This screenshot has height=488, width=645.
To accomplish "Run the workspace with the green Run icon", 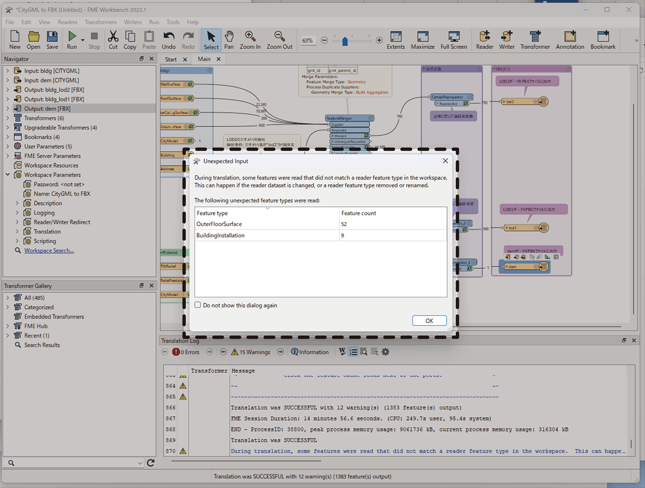I will pos(71,40).
